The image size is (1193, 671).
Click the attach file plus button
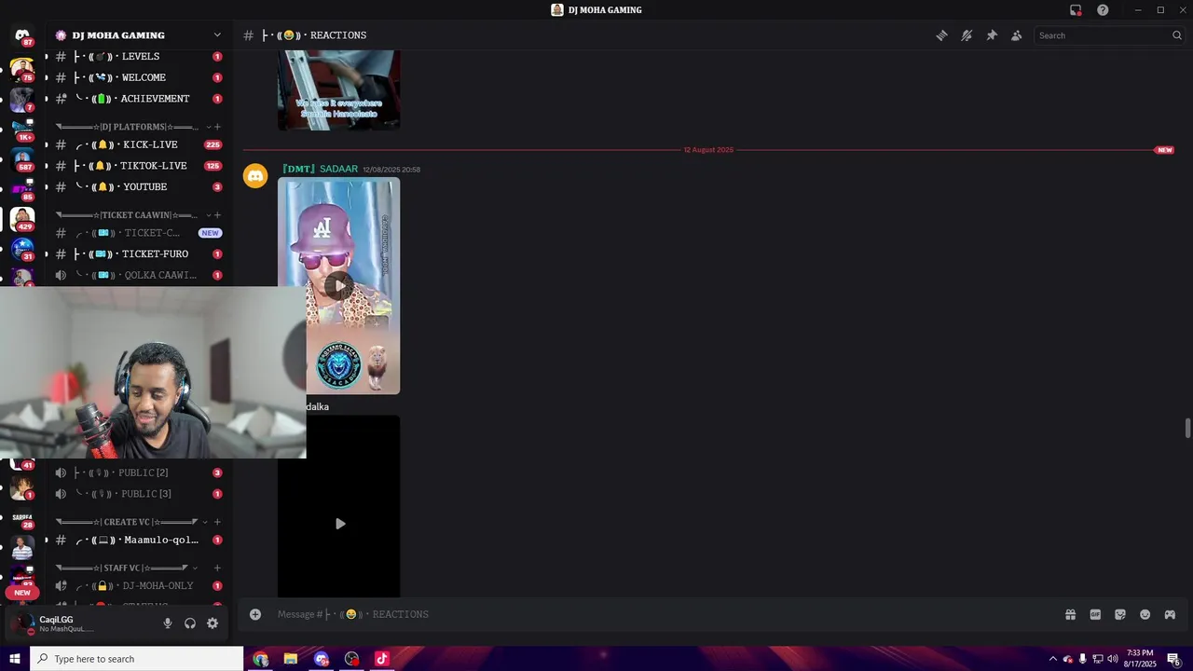(255, 614)
